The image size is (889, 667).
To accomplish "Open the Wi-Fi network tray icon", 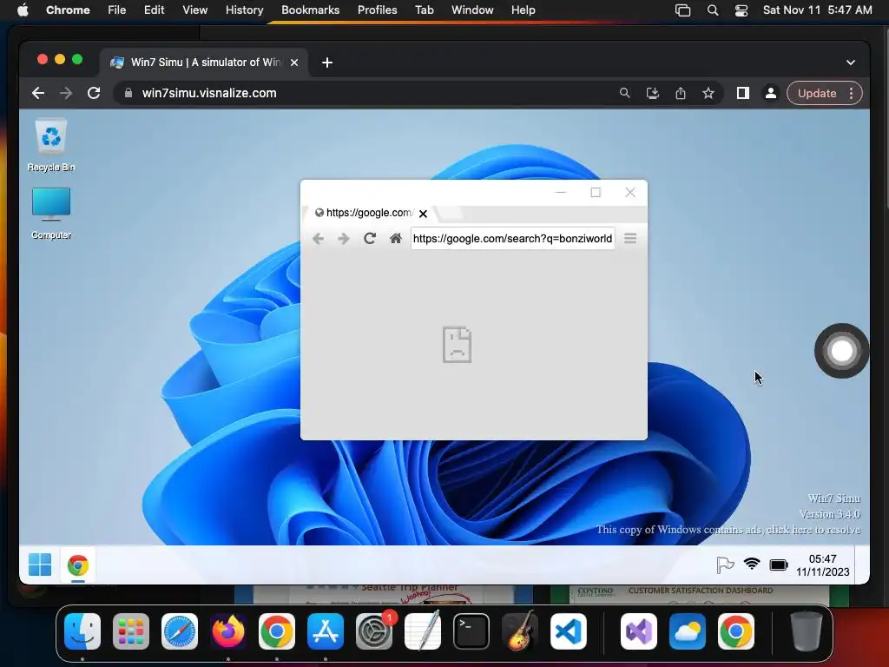I will click(752, 565).
